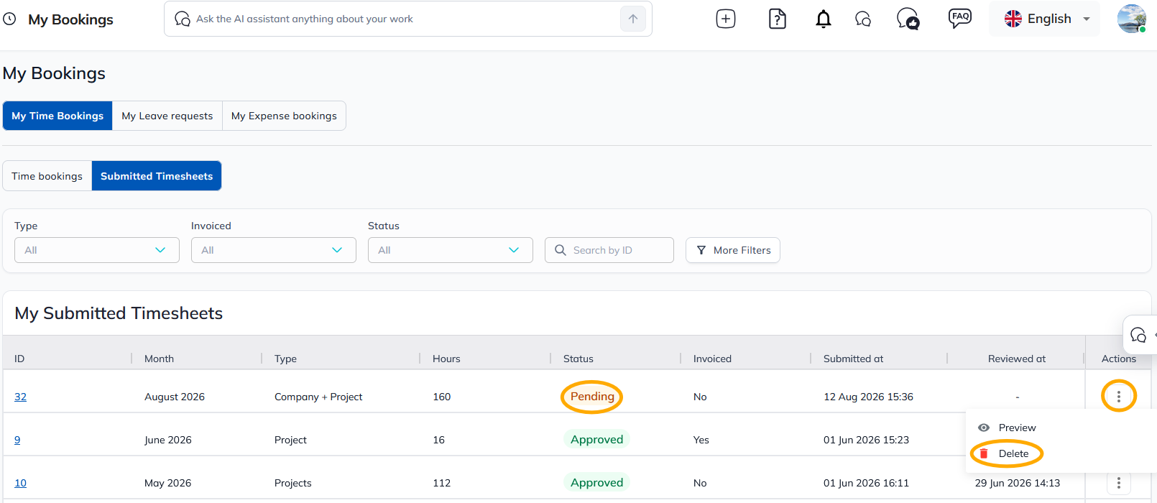The width and height of the screenshot is (1157, 503).
Task: Click the magnifier icon in Search by ID
Action: pos(561,250)
